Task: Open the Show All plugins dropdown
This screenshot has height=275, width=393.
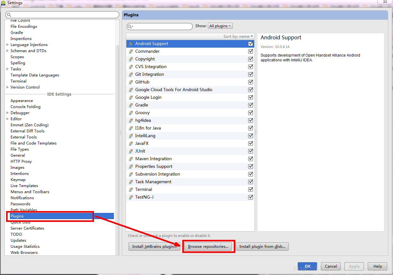Action: [x=220, y=26]
